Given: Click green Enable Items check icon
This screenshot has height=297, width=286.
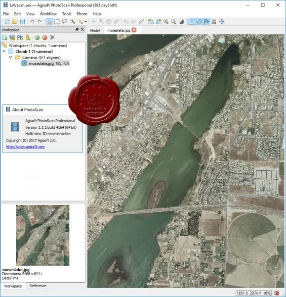Looking at the screenshot, I should (37, 37).
